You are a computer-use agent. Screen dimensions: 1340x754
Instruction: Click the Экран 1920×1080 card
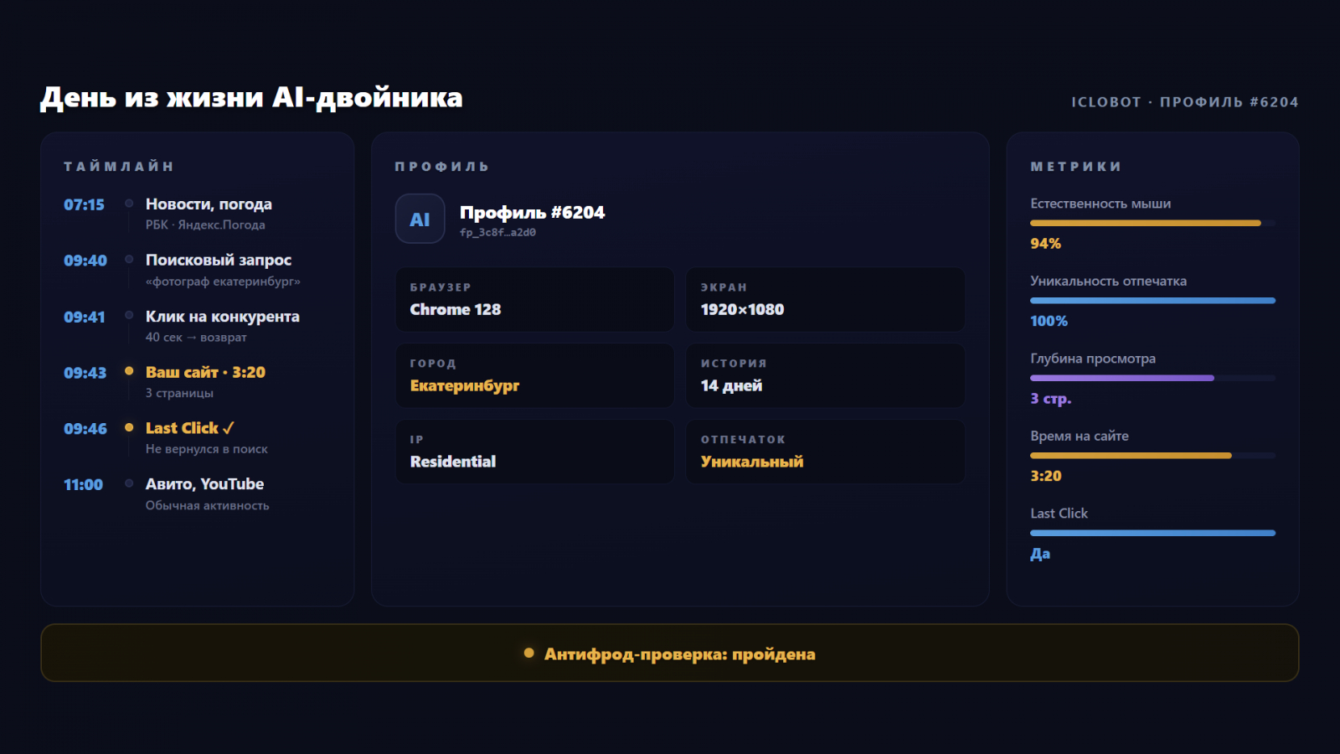[x=825, y=299]
